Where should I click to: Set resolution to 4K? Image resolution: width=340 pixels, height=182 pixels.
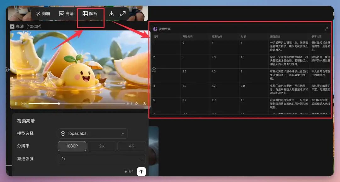point(131,146)
